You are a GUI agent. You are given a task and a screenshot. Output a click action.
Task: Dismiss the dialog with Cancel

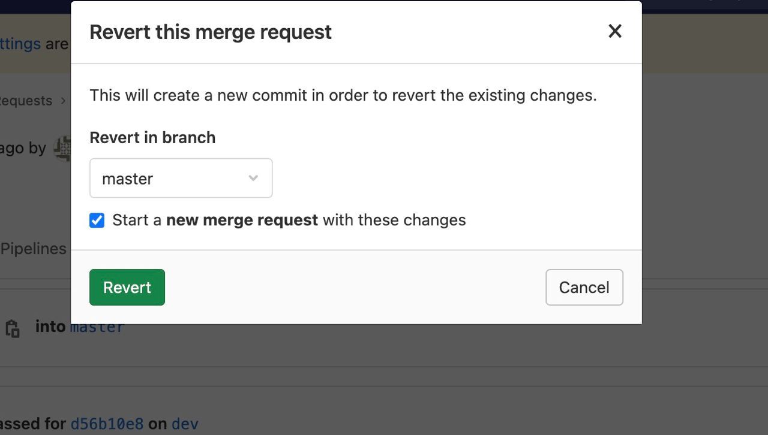[x=584, y=287]
